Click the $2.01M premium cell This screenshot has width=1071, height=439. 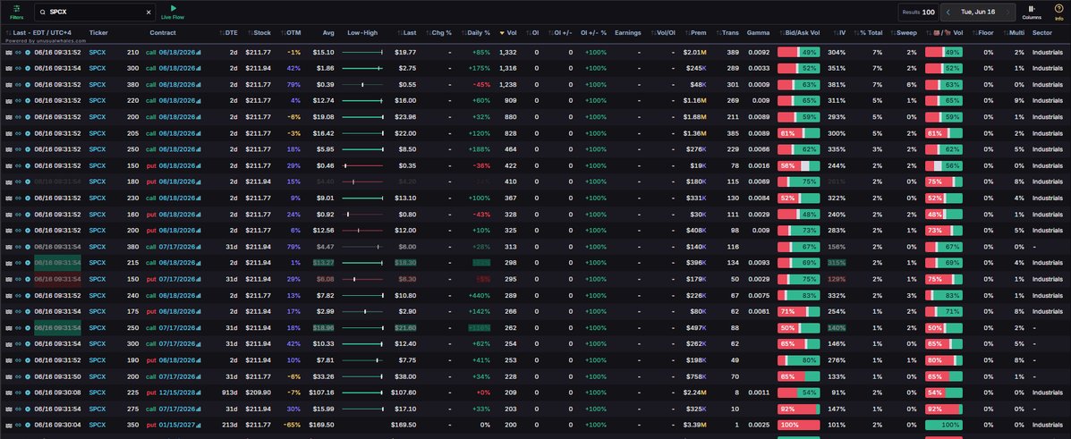coord(695,52)
